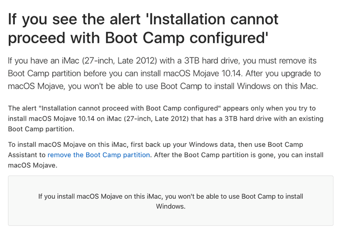Viewport: 361px width, 233px height.
Task: Click 'After the Boot Camp partition is gone' text
Action: click(x=214, y=155)
